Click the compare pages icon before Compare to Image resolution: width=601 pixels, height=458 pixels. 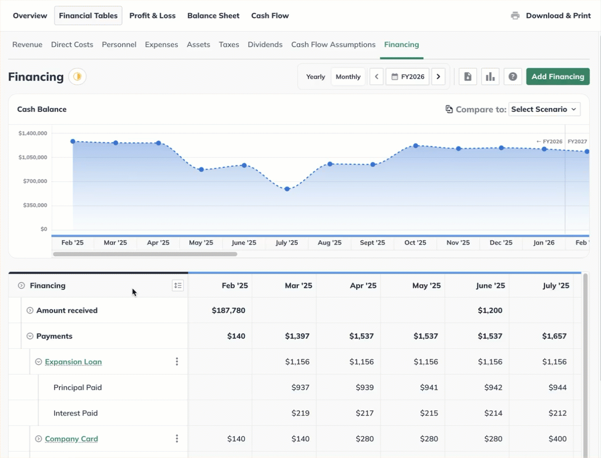click(448, 109)
